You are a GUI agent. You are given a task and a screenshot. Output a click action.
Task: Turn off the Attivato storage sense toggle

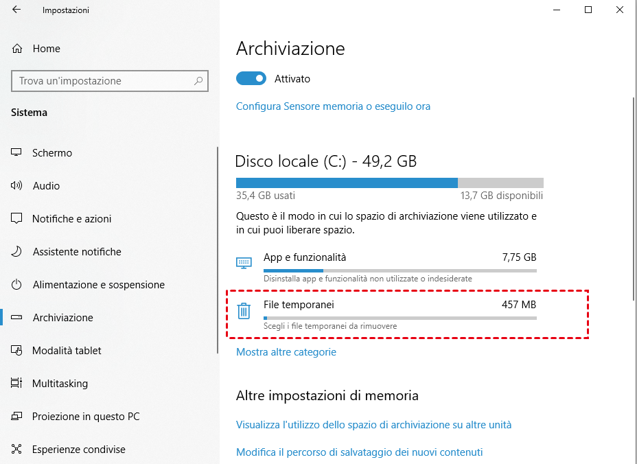(x=251, y=79)
